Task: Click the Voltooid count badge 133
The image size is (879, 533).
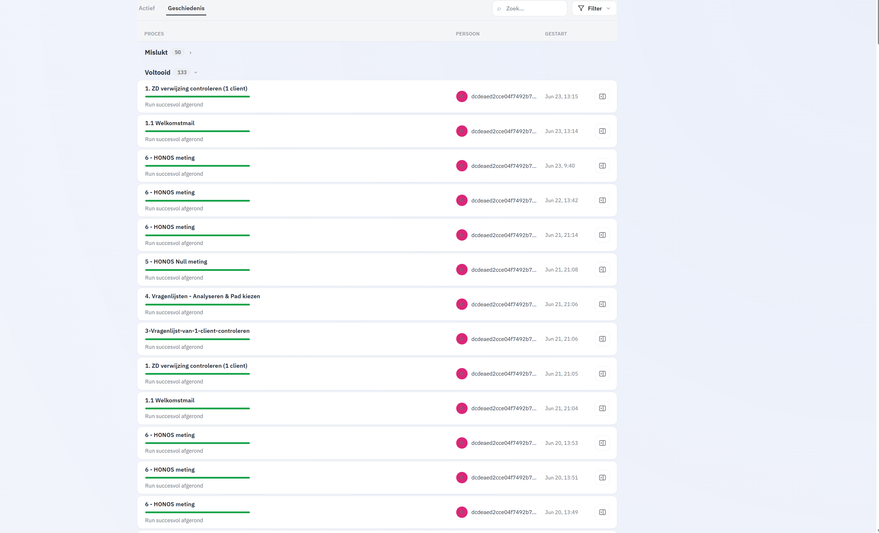Action: point(182,72)
